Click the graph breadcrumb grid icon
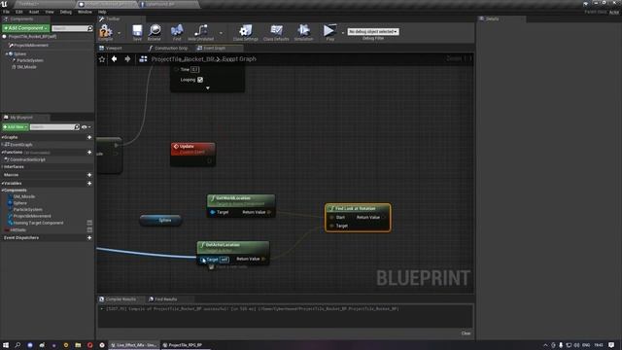Viewport: 622px width, 350px height. click(143, 59)
